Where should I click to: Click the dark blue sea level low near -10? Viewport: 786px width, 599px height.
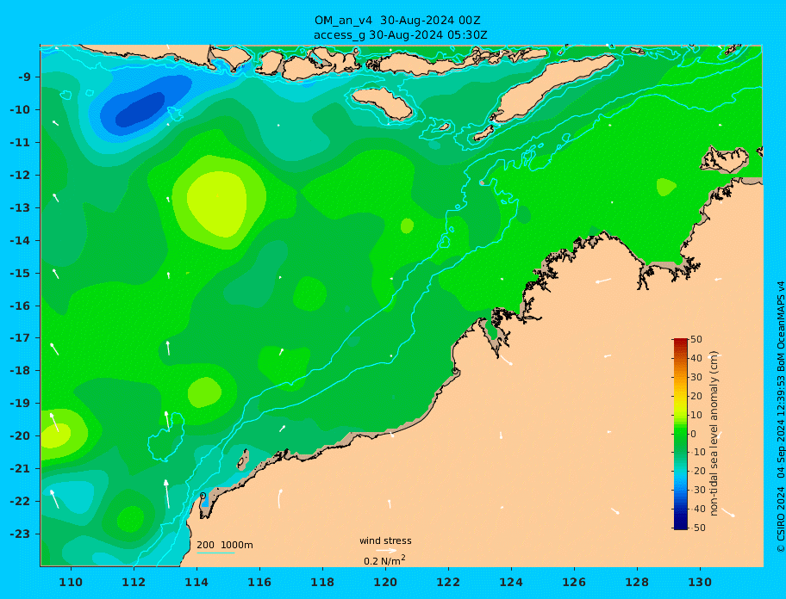[x=140, y=109]
